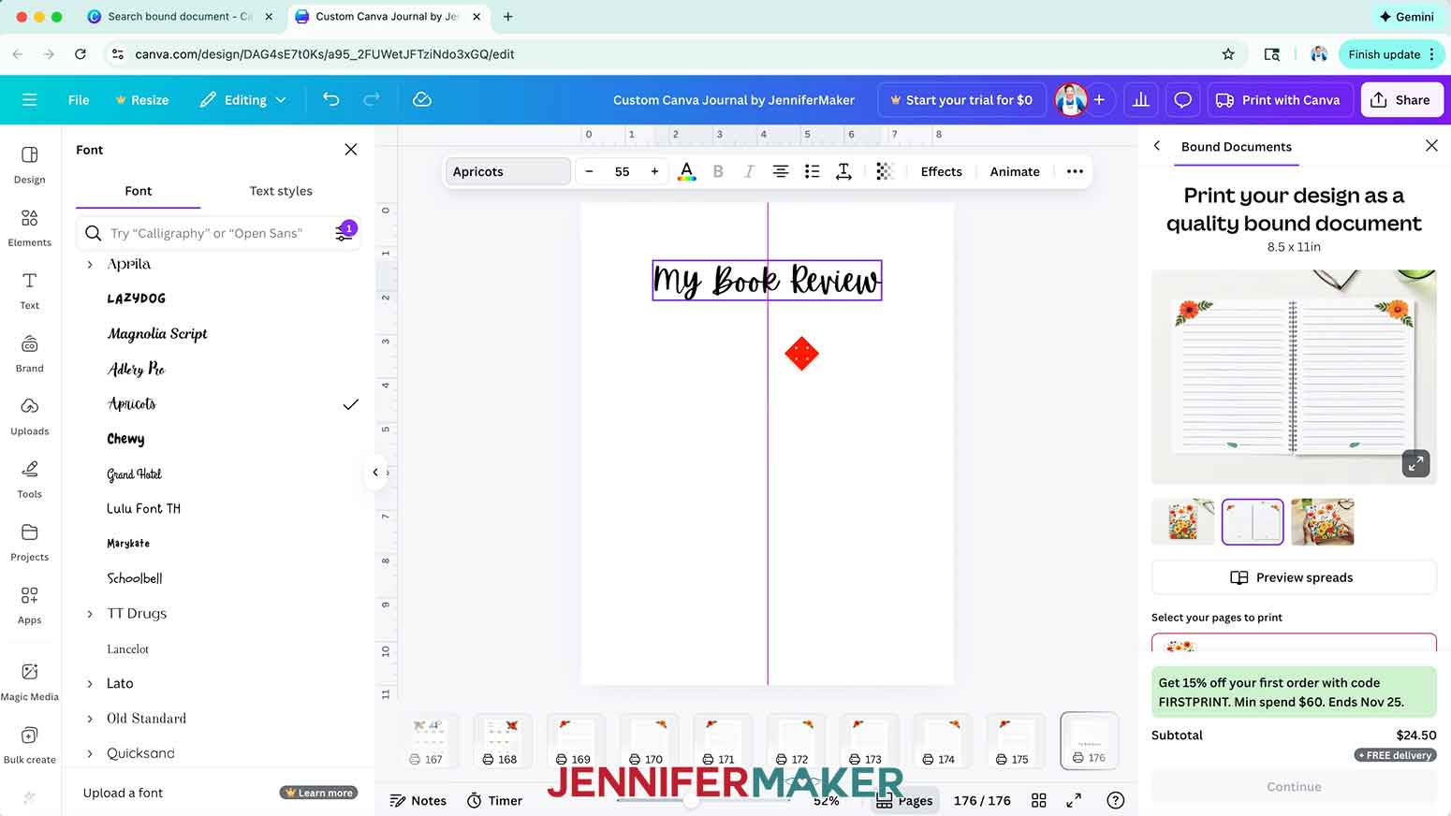This screenshot has height=816, width=1451.
Task: Decrease font size with minus
Action: pyautogui.click(x=589, y=171)
